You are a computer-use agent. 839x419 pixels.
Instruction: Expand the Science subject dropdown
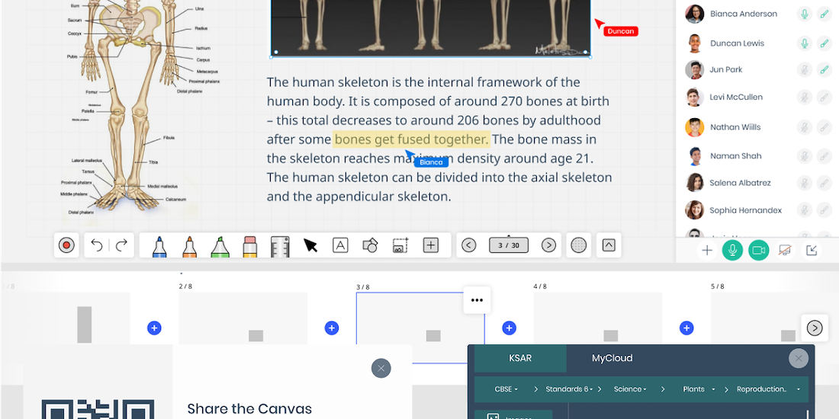(x=632, y=389)
